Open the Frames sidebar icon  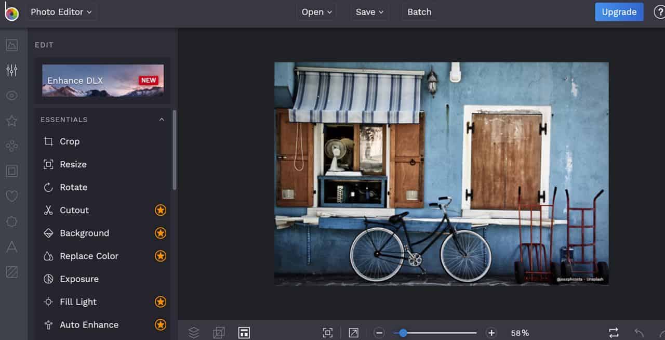(12, 171)
